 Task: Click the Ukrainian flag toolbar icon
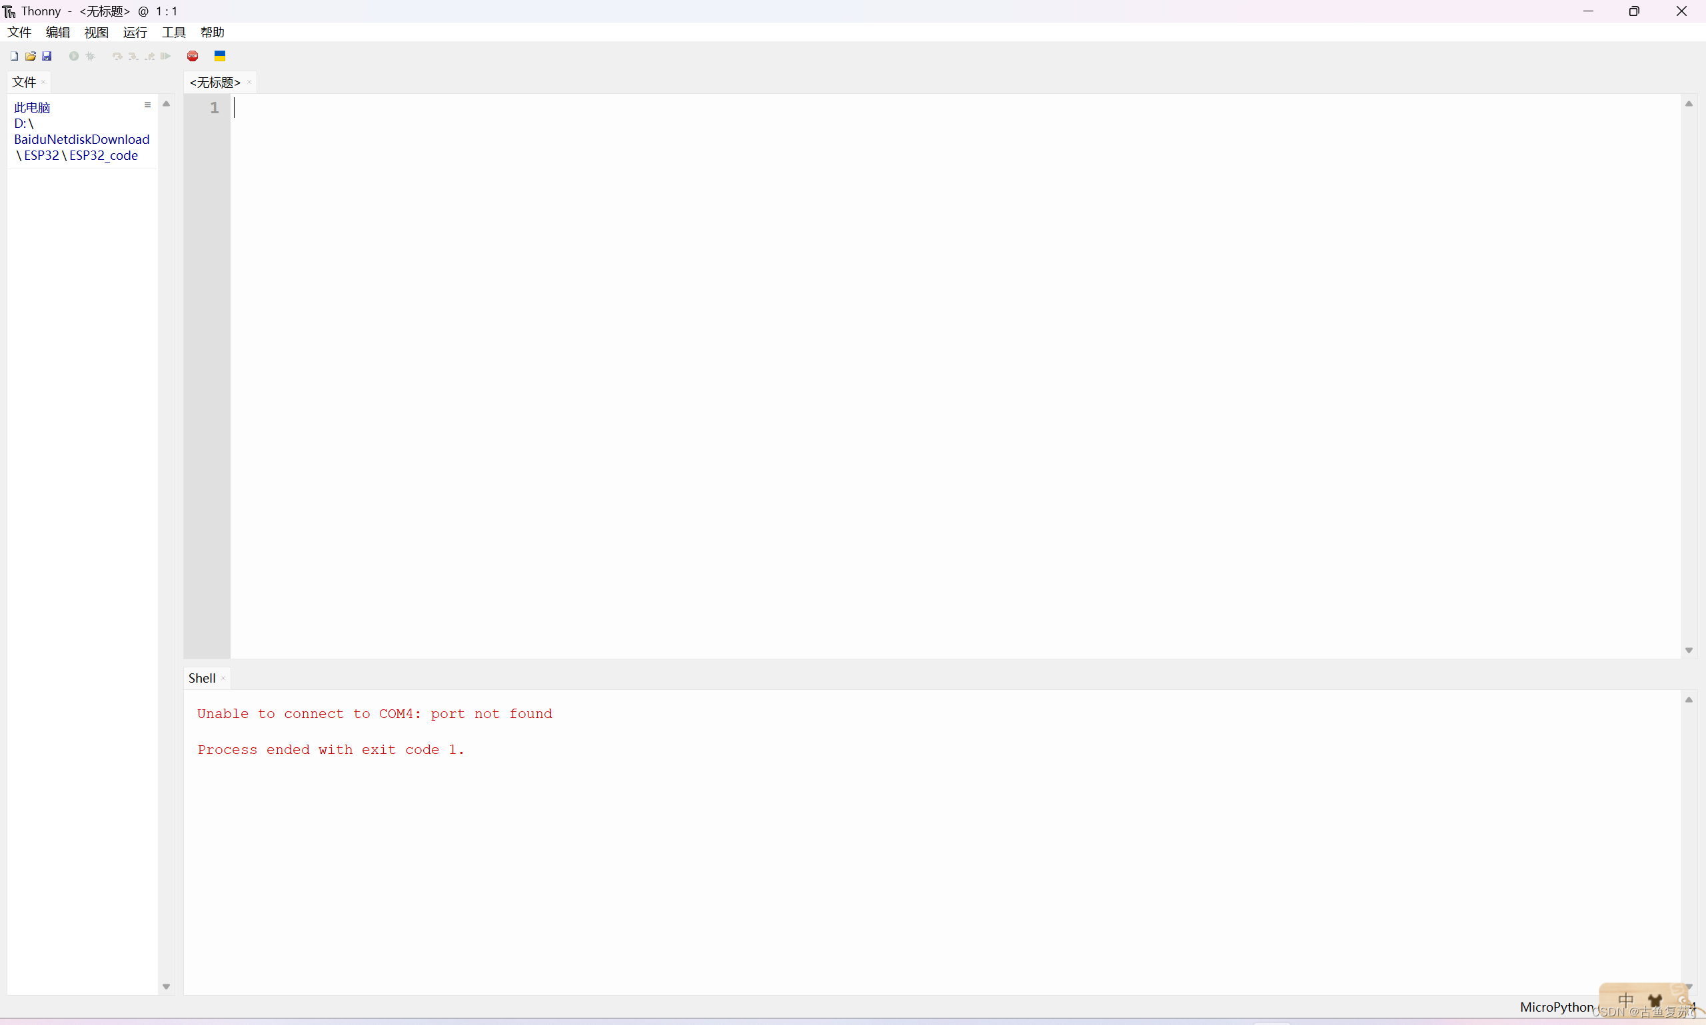pyautogui.click(x=219, y=56)
